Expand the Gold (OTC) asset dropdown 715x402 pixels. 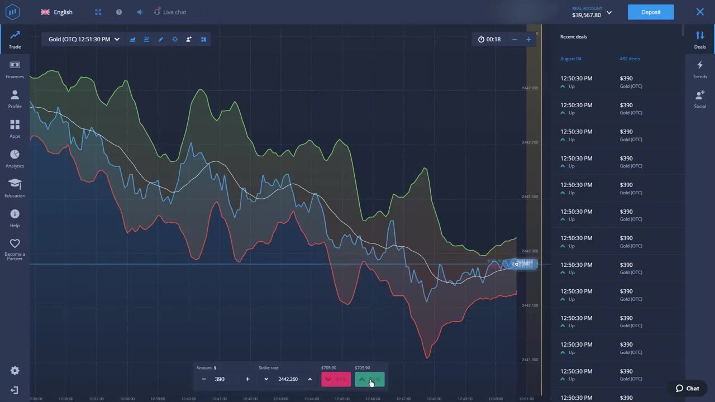point(84,39)
